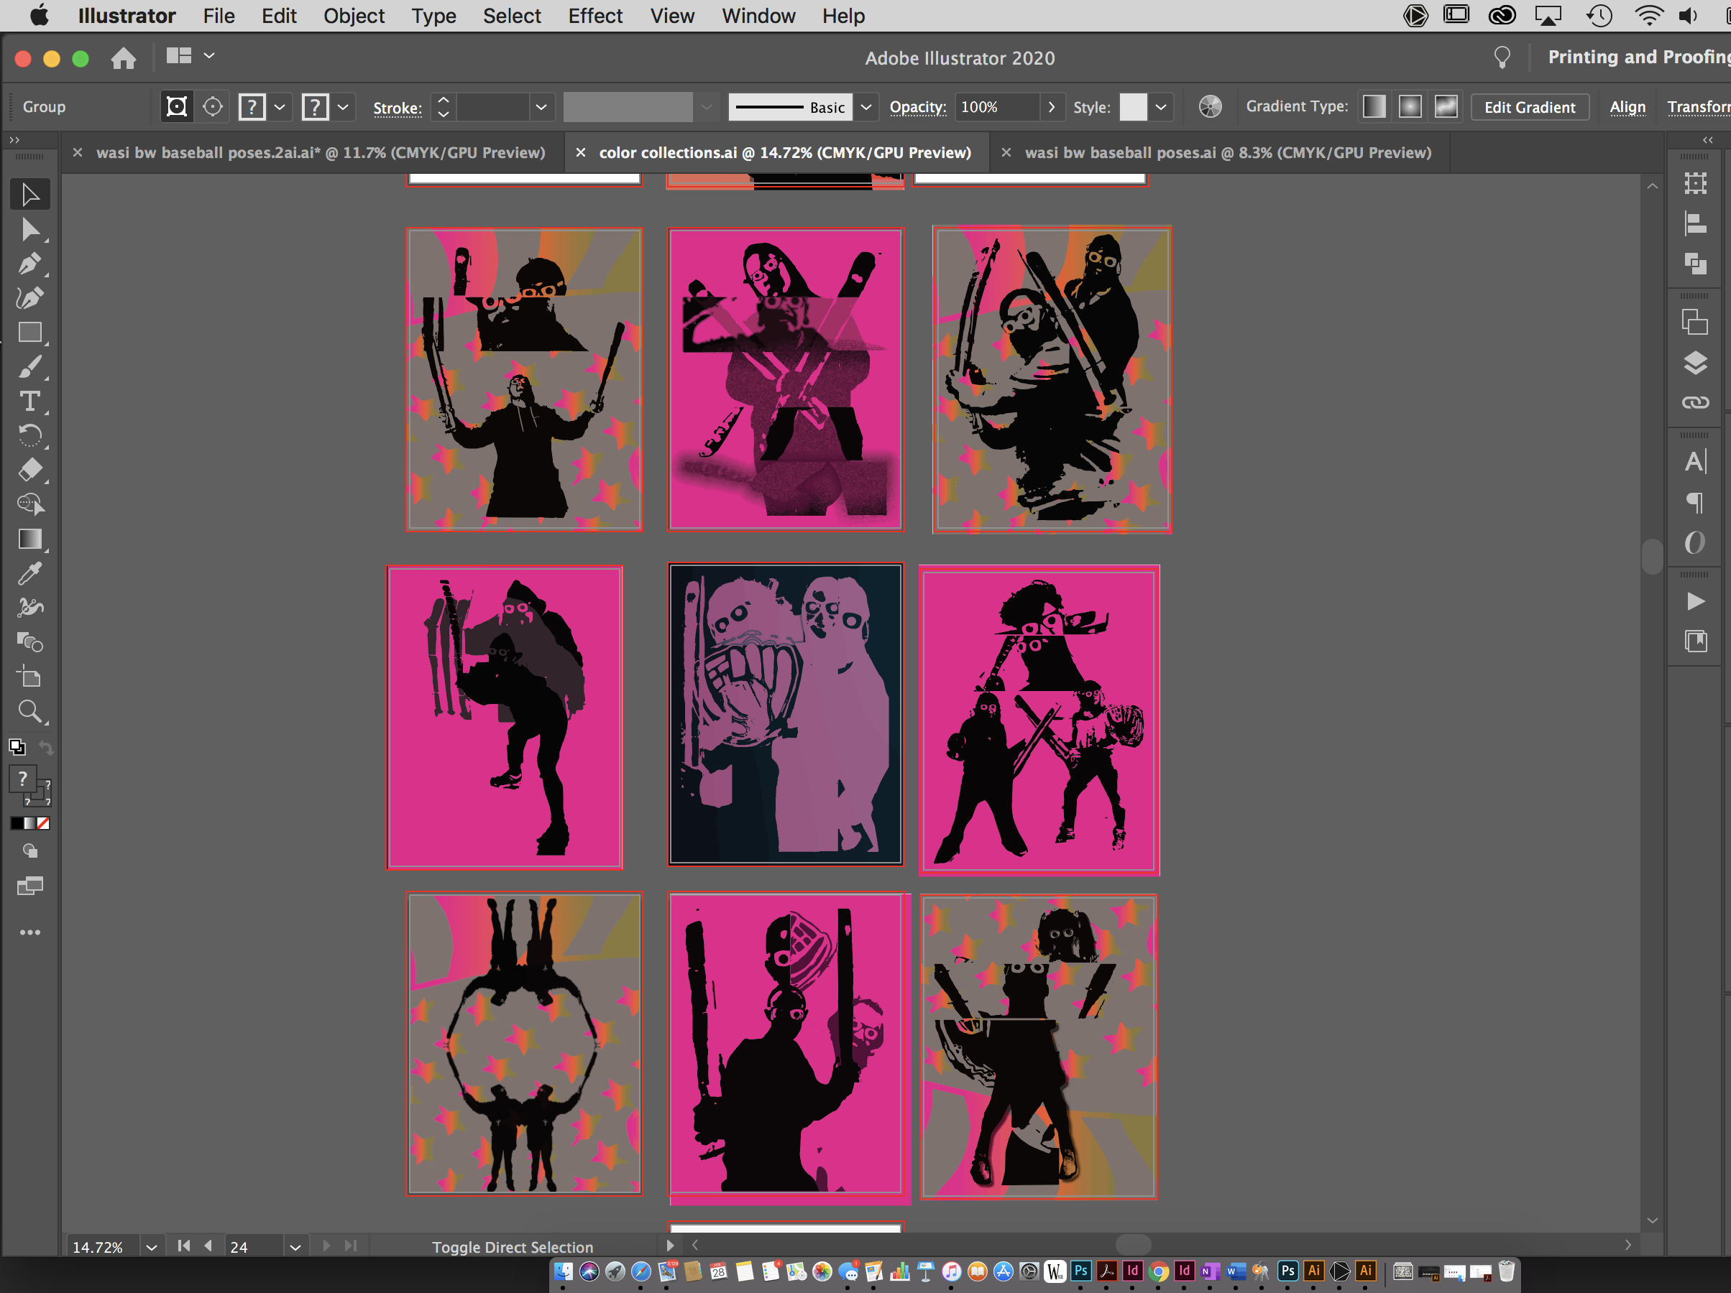
Task: Open the Layers panel icon
Action: (x=1694, y=363)
